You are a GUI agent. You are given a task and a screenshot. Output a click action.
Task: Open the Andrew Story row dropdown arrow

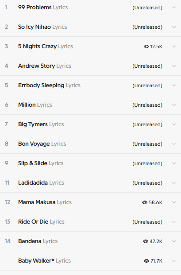[174, 66]
